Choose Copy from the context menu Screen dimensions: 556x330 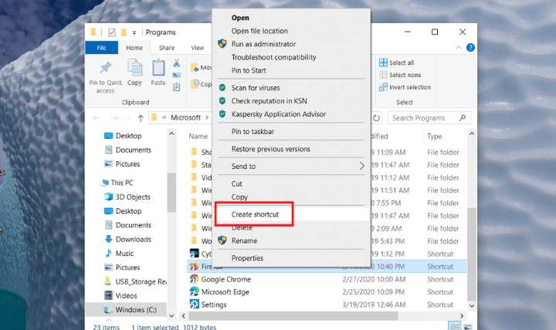(239, 197)
